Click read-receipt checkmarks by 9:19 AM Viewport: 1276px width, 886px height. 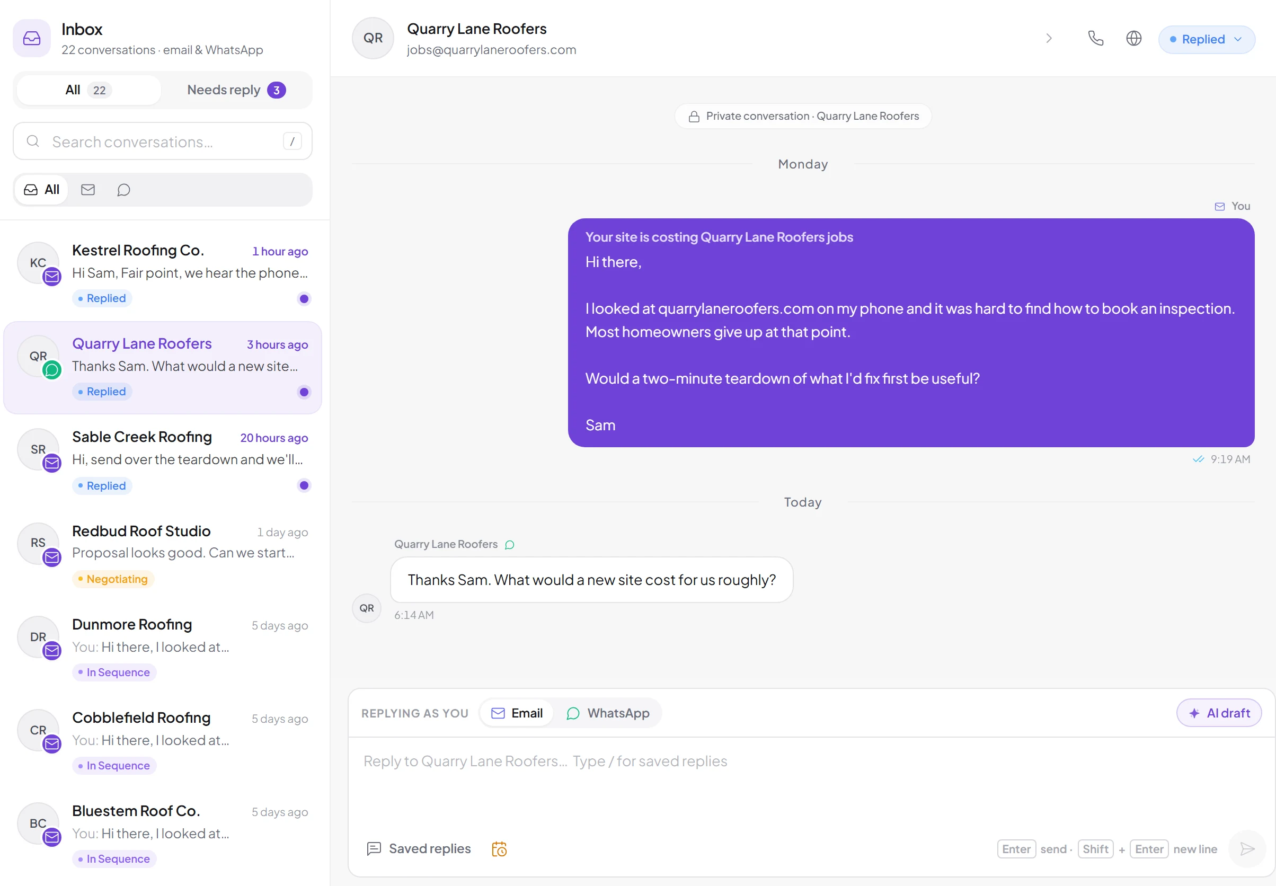(1198, 459)
